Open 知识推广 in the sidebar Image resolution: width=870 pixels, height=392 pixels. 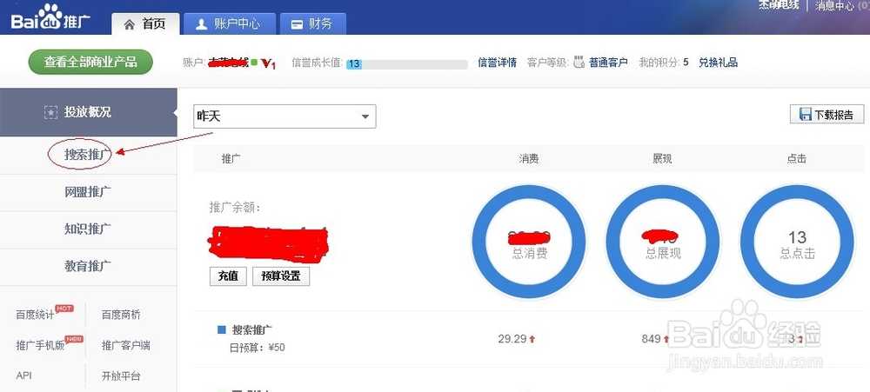(x=88, y=229)
